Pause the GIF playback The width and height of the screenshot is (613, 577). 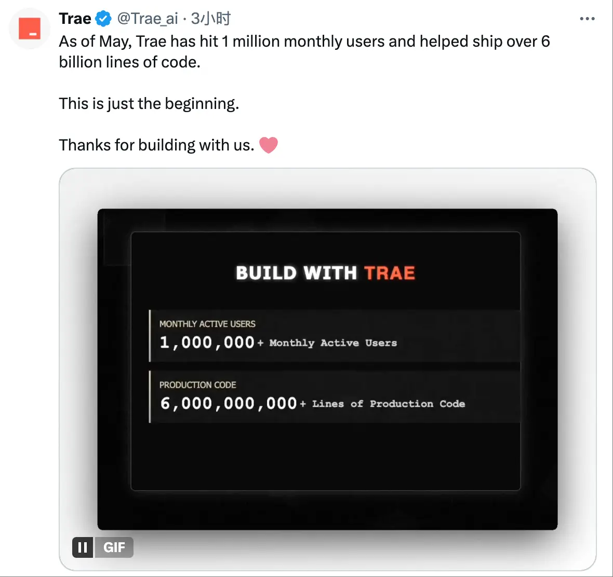83,547
